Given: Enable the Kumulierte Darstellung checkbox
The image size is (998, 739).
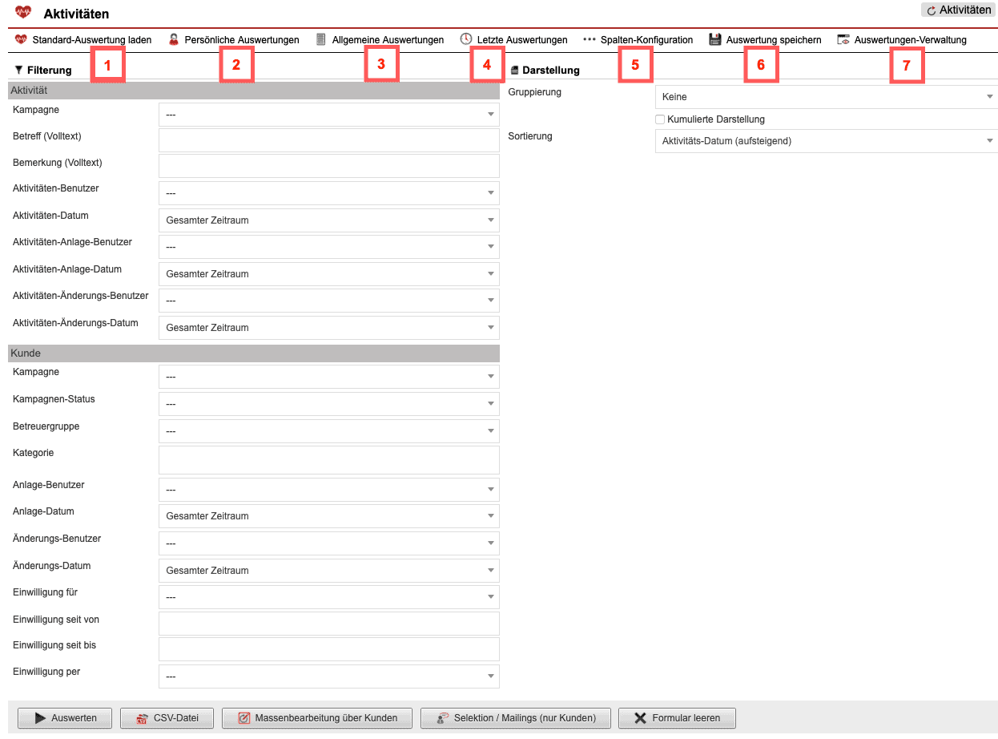Looking at the screenshot, I should click(x=660, y=119).
